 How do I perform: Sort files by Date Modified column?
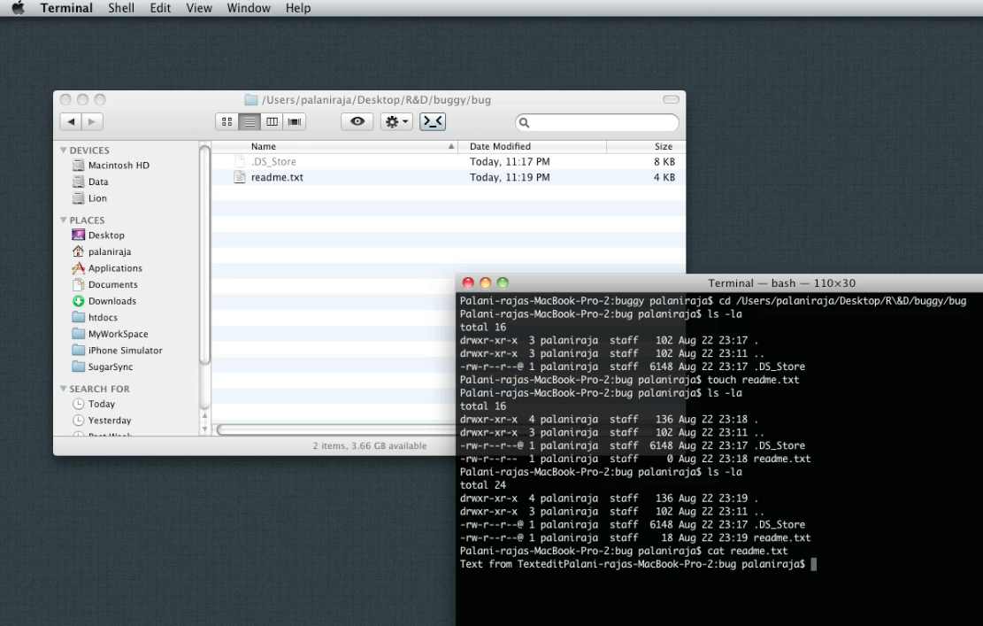pyautogui.click(x=533, y=146)
